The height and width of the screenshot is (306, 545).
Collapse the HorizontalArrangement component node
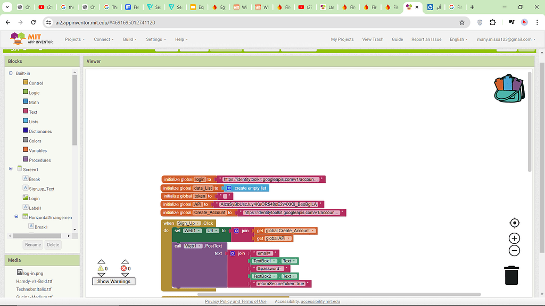(x=16, y=217)
